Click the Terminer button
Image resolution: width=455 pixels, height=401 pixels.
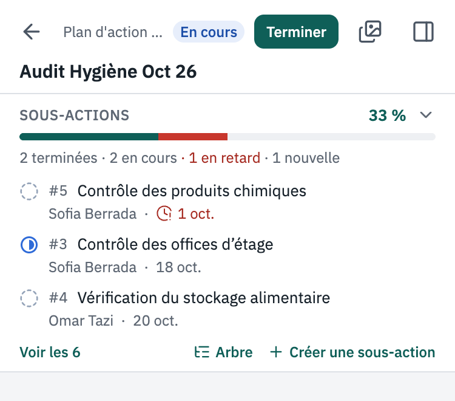click(296, 32)
